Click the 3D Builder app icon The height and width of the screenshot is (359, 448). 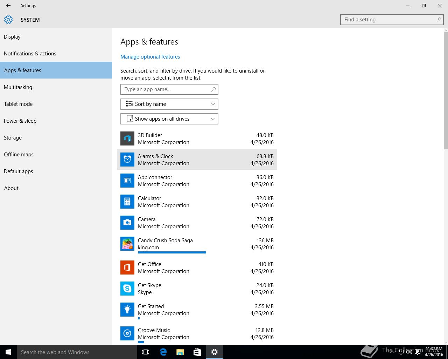(127, 138)
